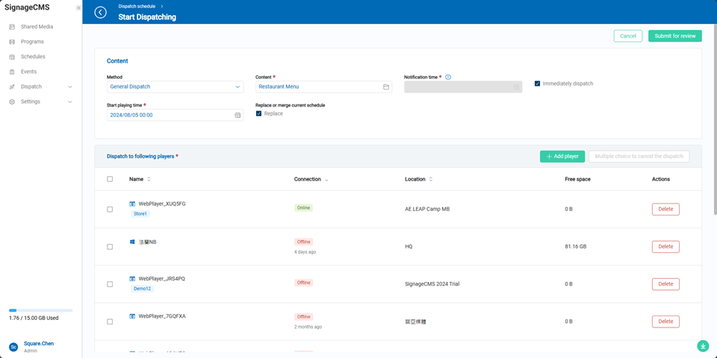Screen dimensions: 717x358
Task: Sort the Location column using its sort icon
Action: [x=431, y=179]
